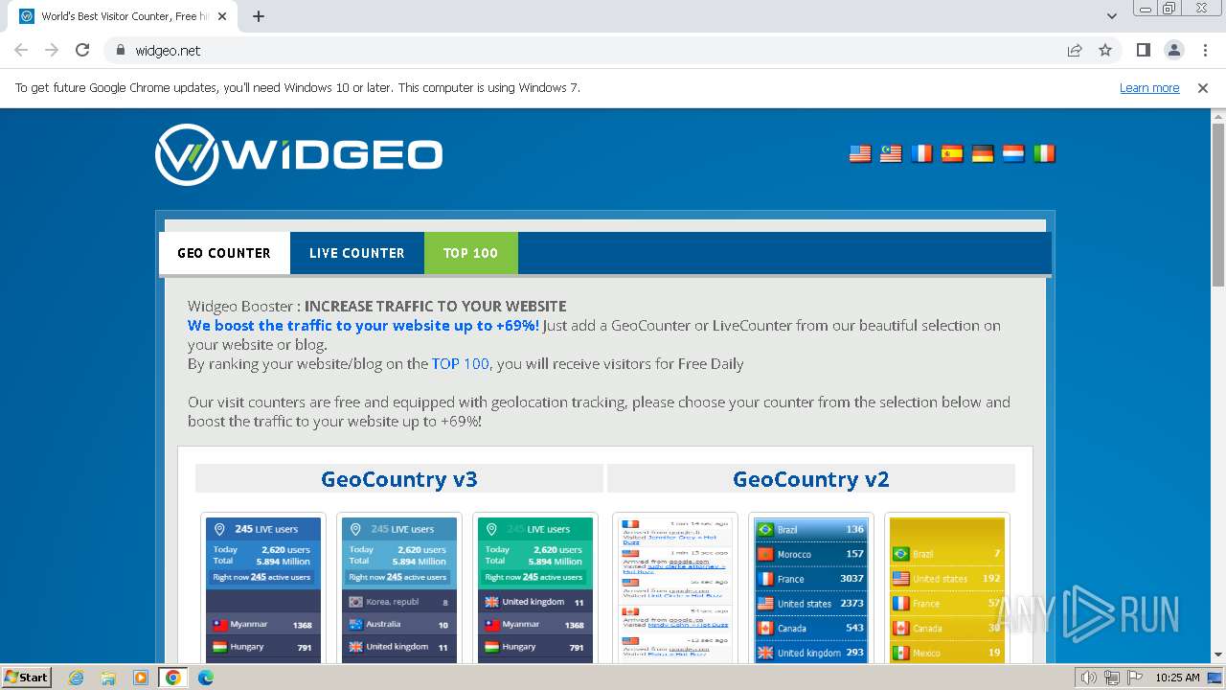Switch to the GEO COUNTER tab

pos(224,253)
